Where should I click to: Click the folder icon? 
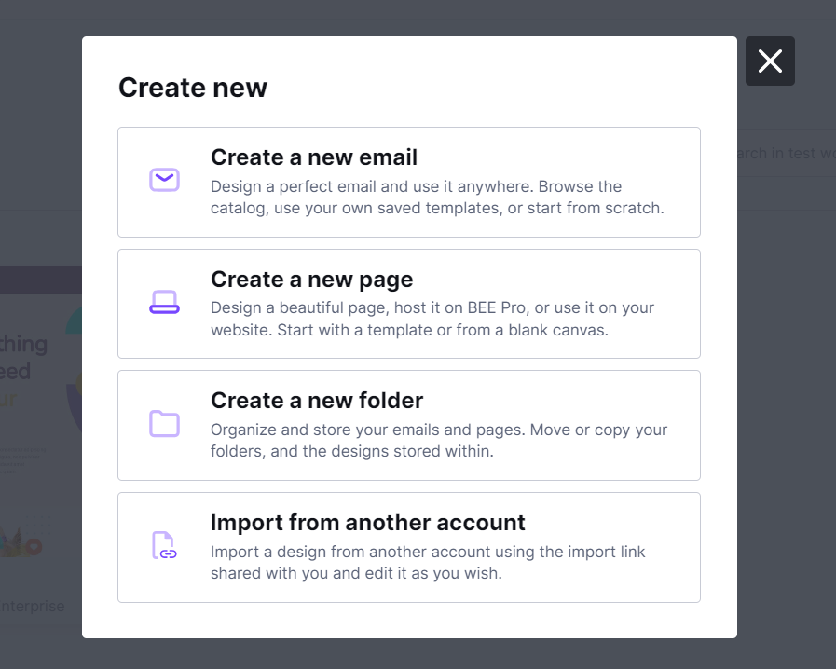(x=164, y=424)
